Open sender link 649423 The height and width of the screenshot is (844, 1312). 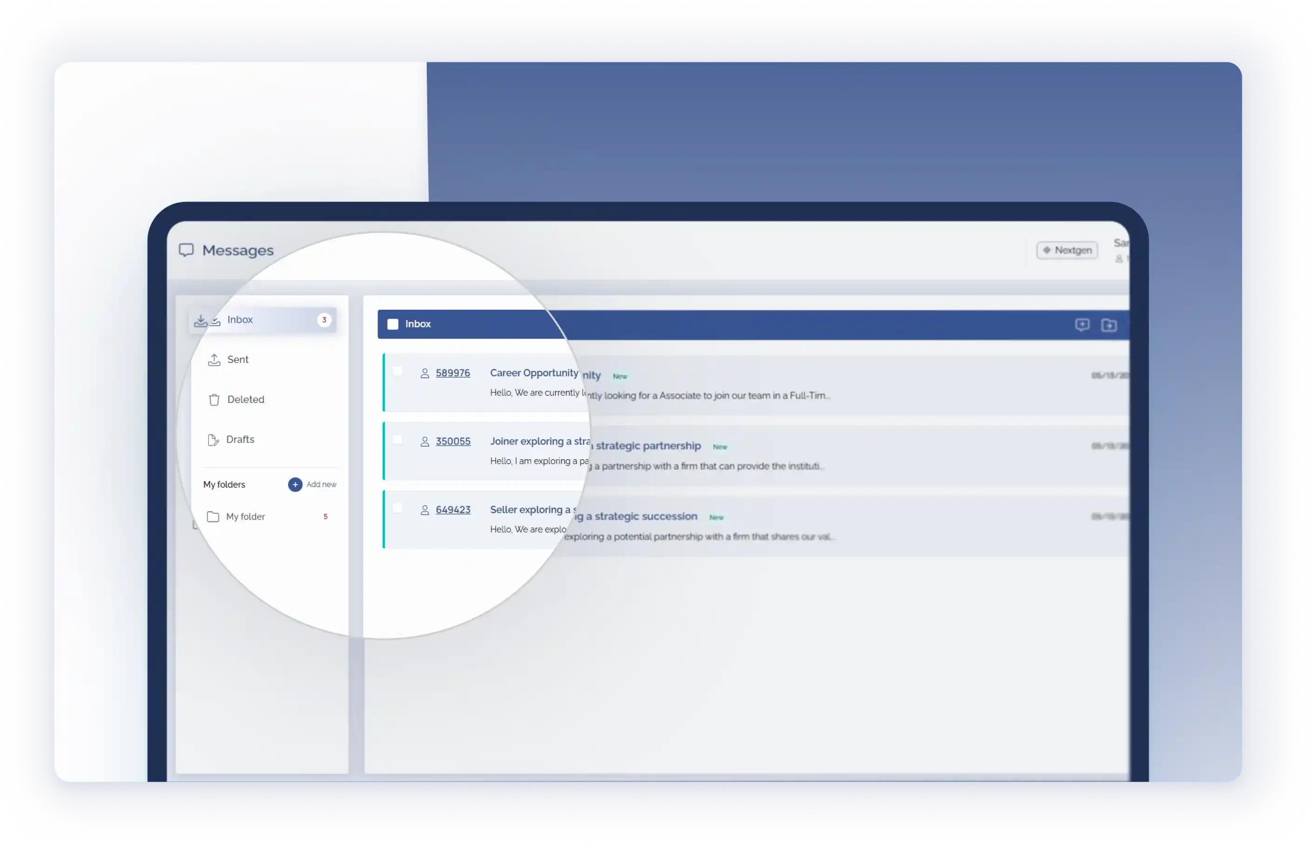[453, 510]
